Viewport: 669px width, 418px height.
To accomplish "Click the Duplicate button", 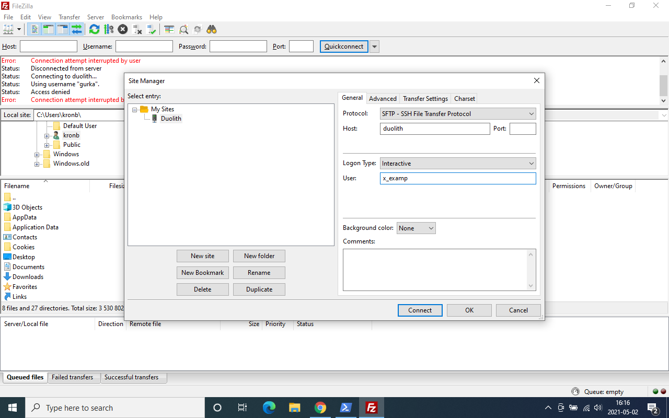I will pyautogui.click(x=259, y=289).
